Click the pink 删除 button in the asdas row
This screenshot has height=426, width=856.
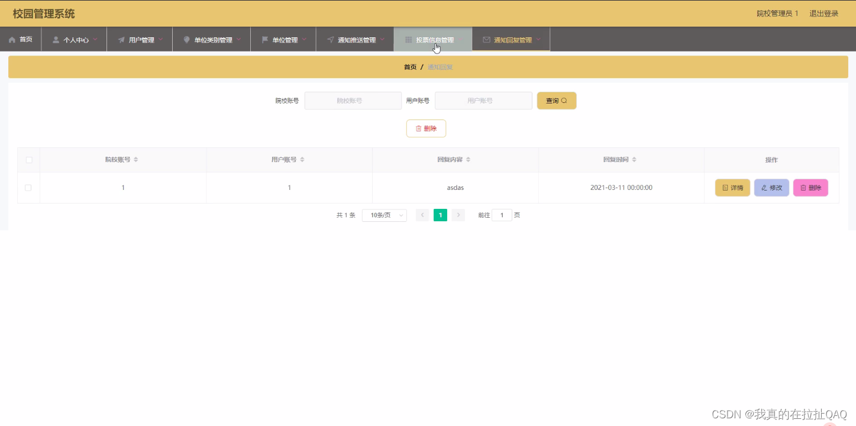click(810, 188)
